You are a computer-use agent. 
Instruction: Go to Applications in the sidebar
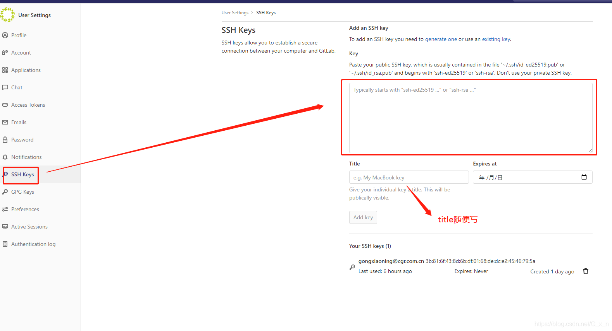click(26, 70)
